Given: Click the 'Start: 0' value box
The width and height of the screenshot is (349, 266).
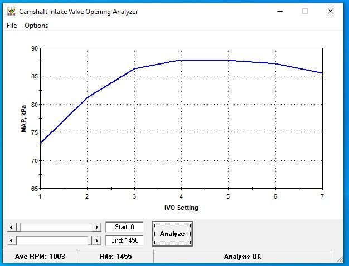Looking at the screenshot, I should [124, 227].
